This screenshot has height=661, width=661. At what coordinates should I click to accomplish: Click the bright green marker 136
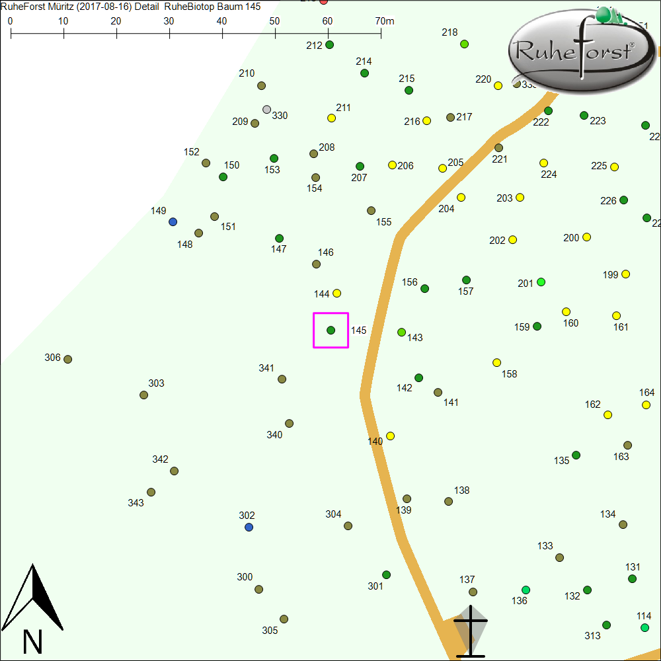click(x=525, y=590)
